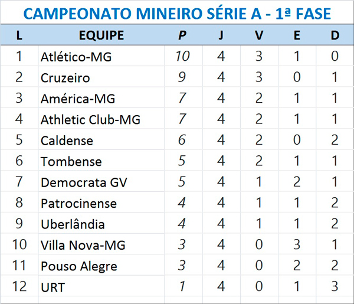Click the América-MG team name

click(x=78, y=99)
